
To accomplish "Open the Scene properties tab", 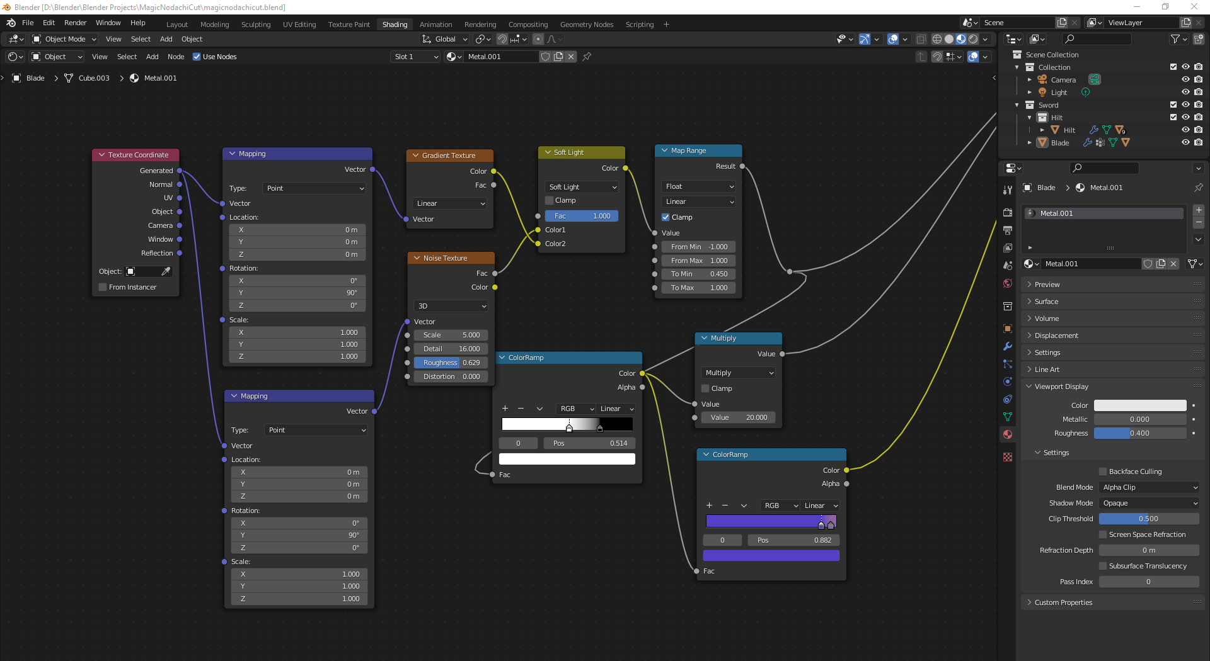I will 1008,266.
